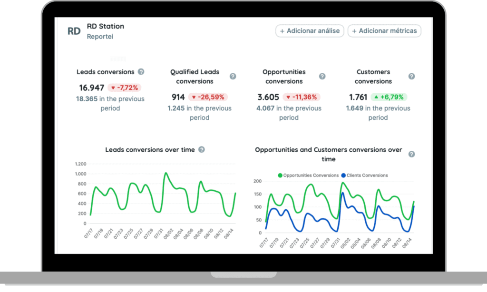Click the green Opportunities Conversions legend dot

[280, 175]
